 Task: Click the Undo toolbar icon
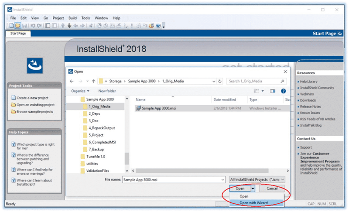(33, 26)
